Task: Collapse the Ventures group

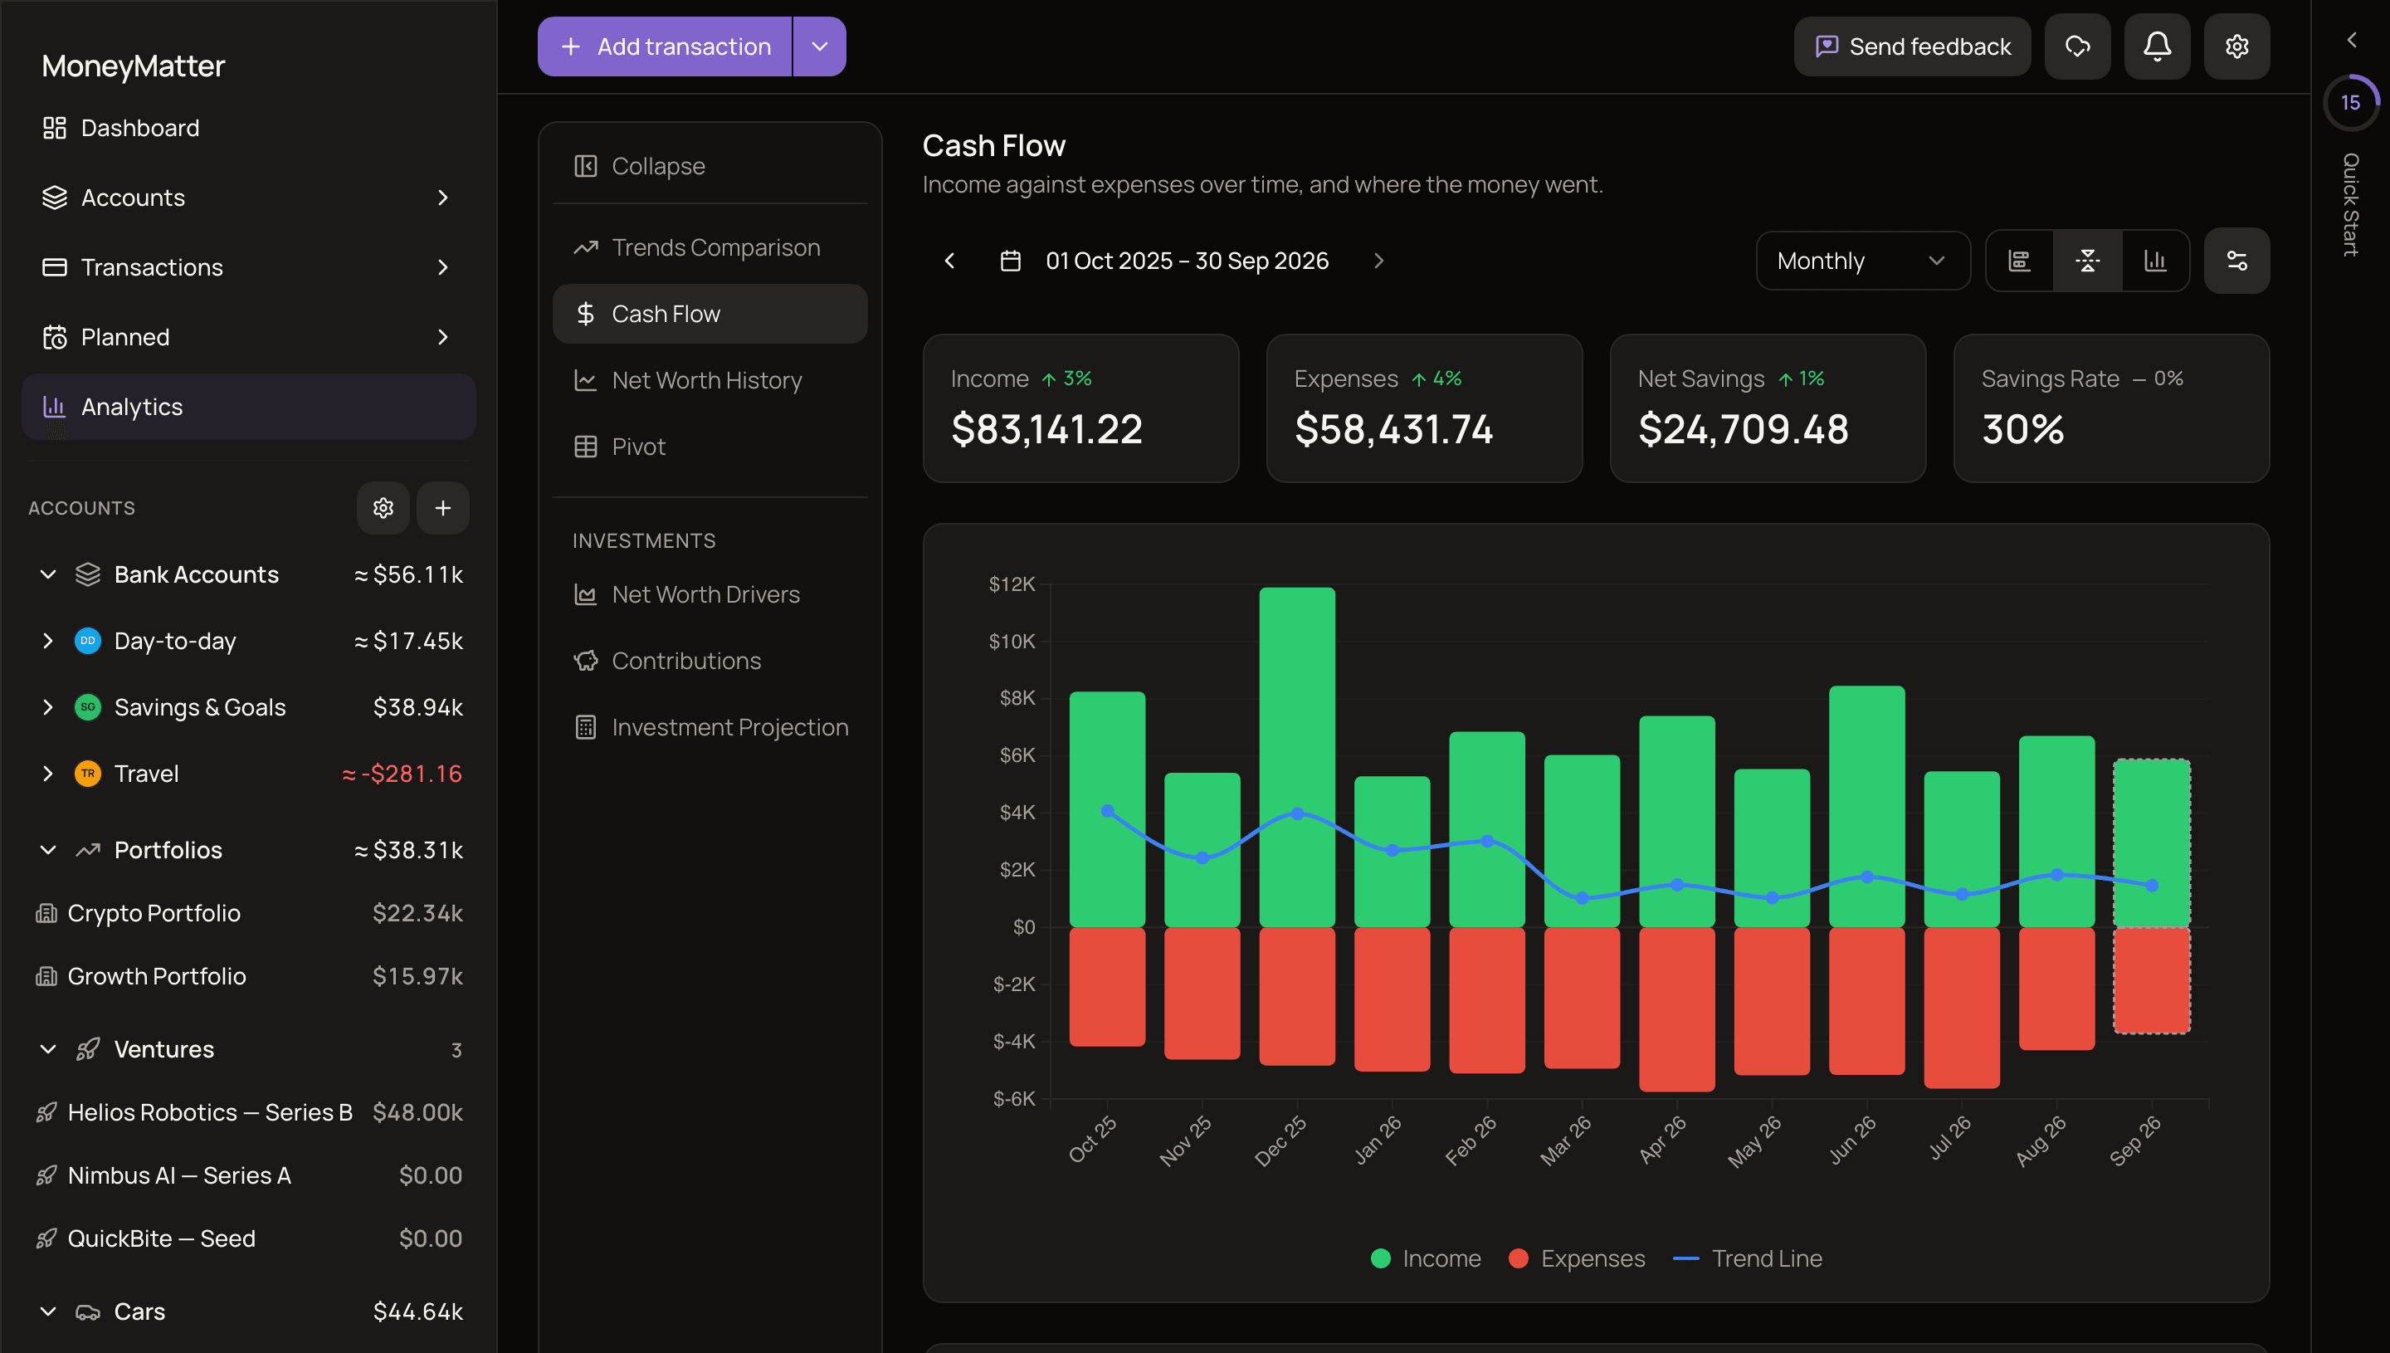Action: click(48, 1049)
